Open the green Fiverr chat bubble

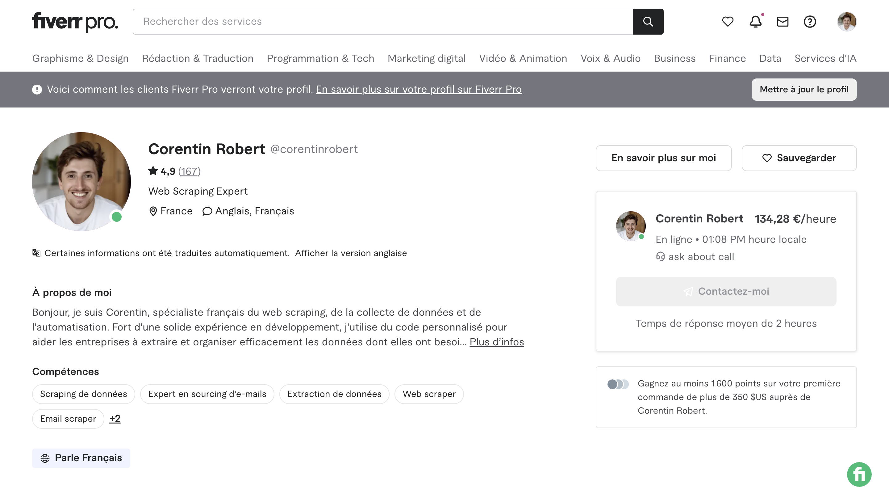859,474
